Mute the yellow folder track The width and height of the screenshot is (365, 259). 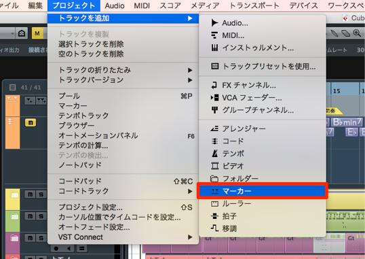(30, 194)
